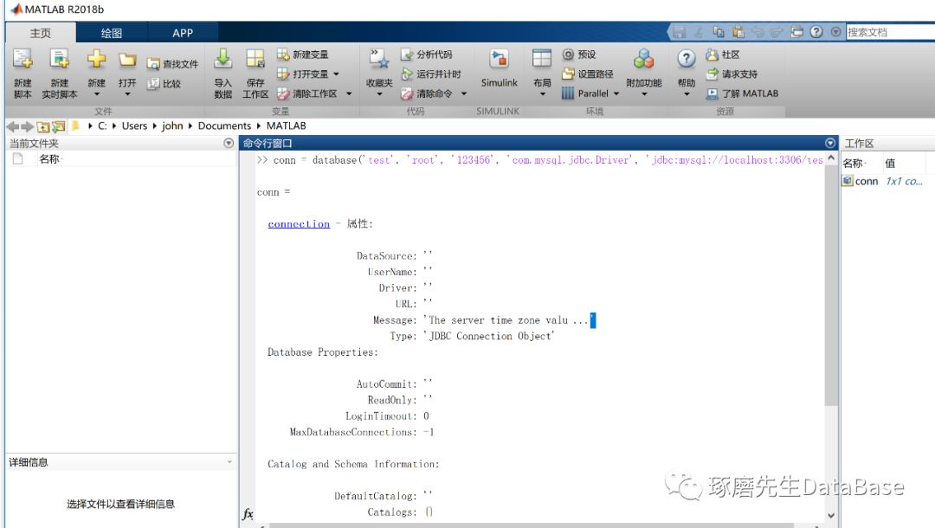Screen dimensions: 935x528
Task: Click john in the path breadcrumb
Action: [x=172, y=126]
